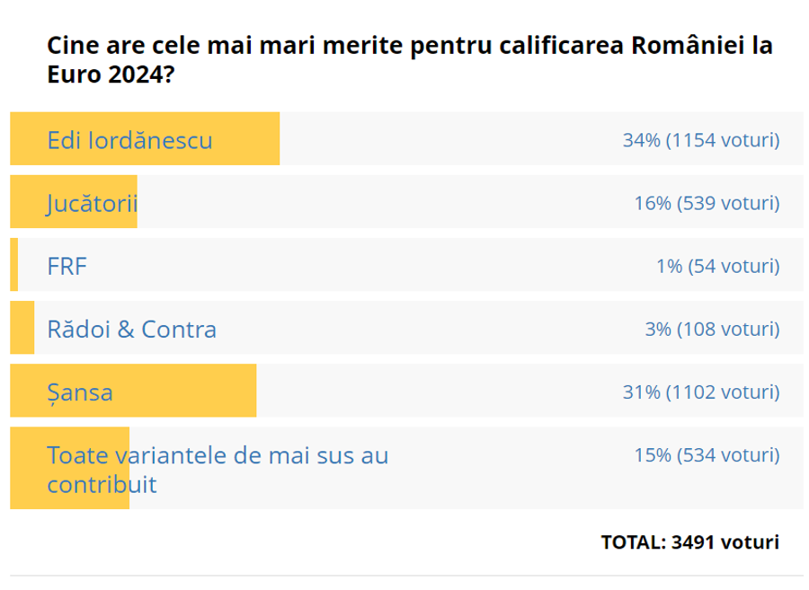This screenshot has height=590, width=809.
Task: Click the 16% (539 voturi) result
Action: coord(707,203)
